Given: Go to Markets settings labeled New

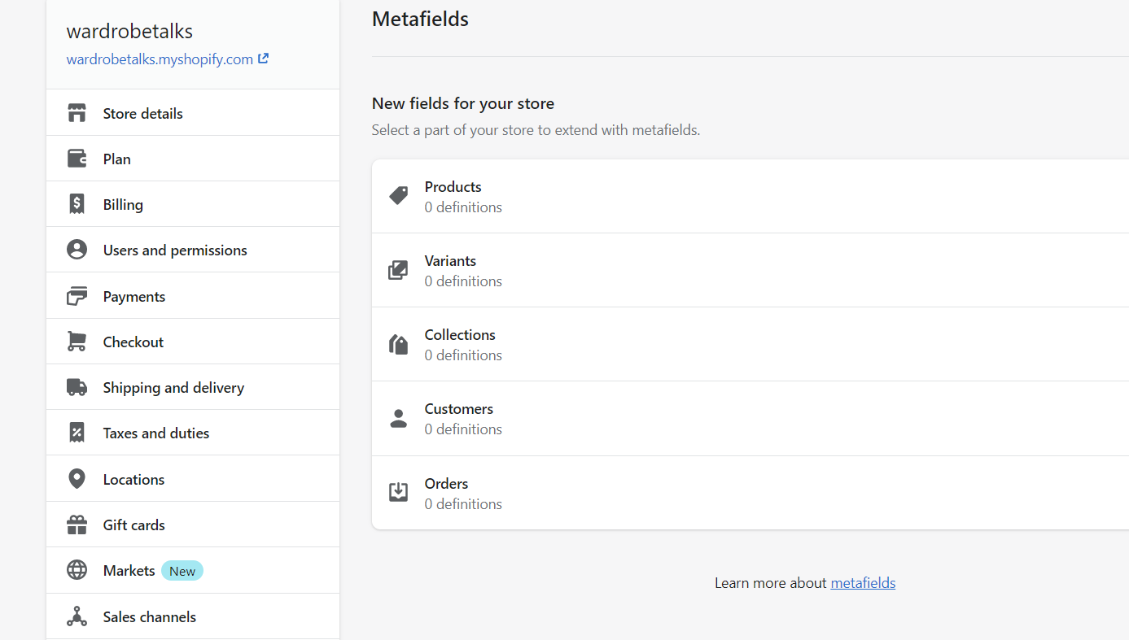Looking at the screenshot, I should (x=193, y=570).
